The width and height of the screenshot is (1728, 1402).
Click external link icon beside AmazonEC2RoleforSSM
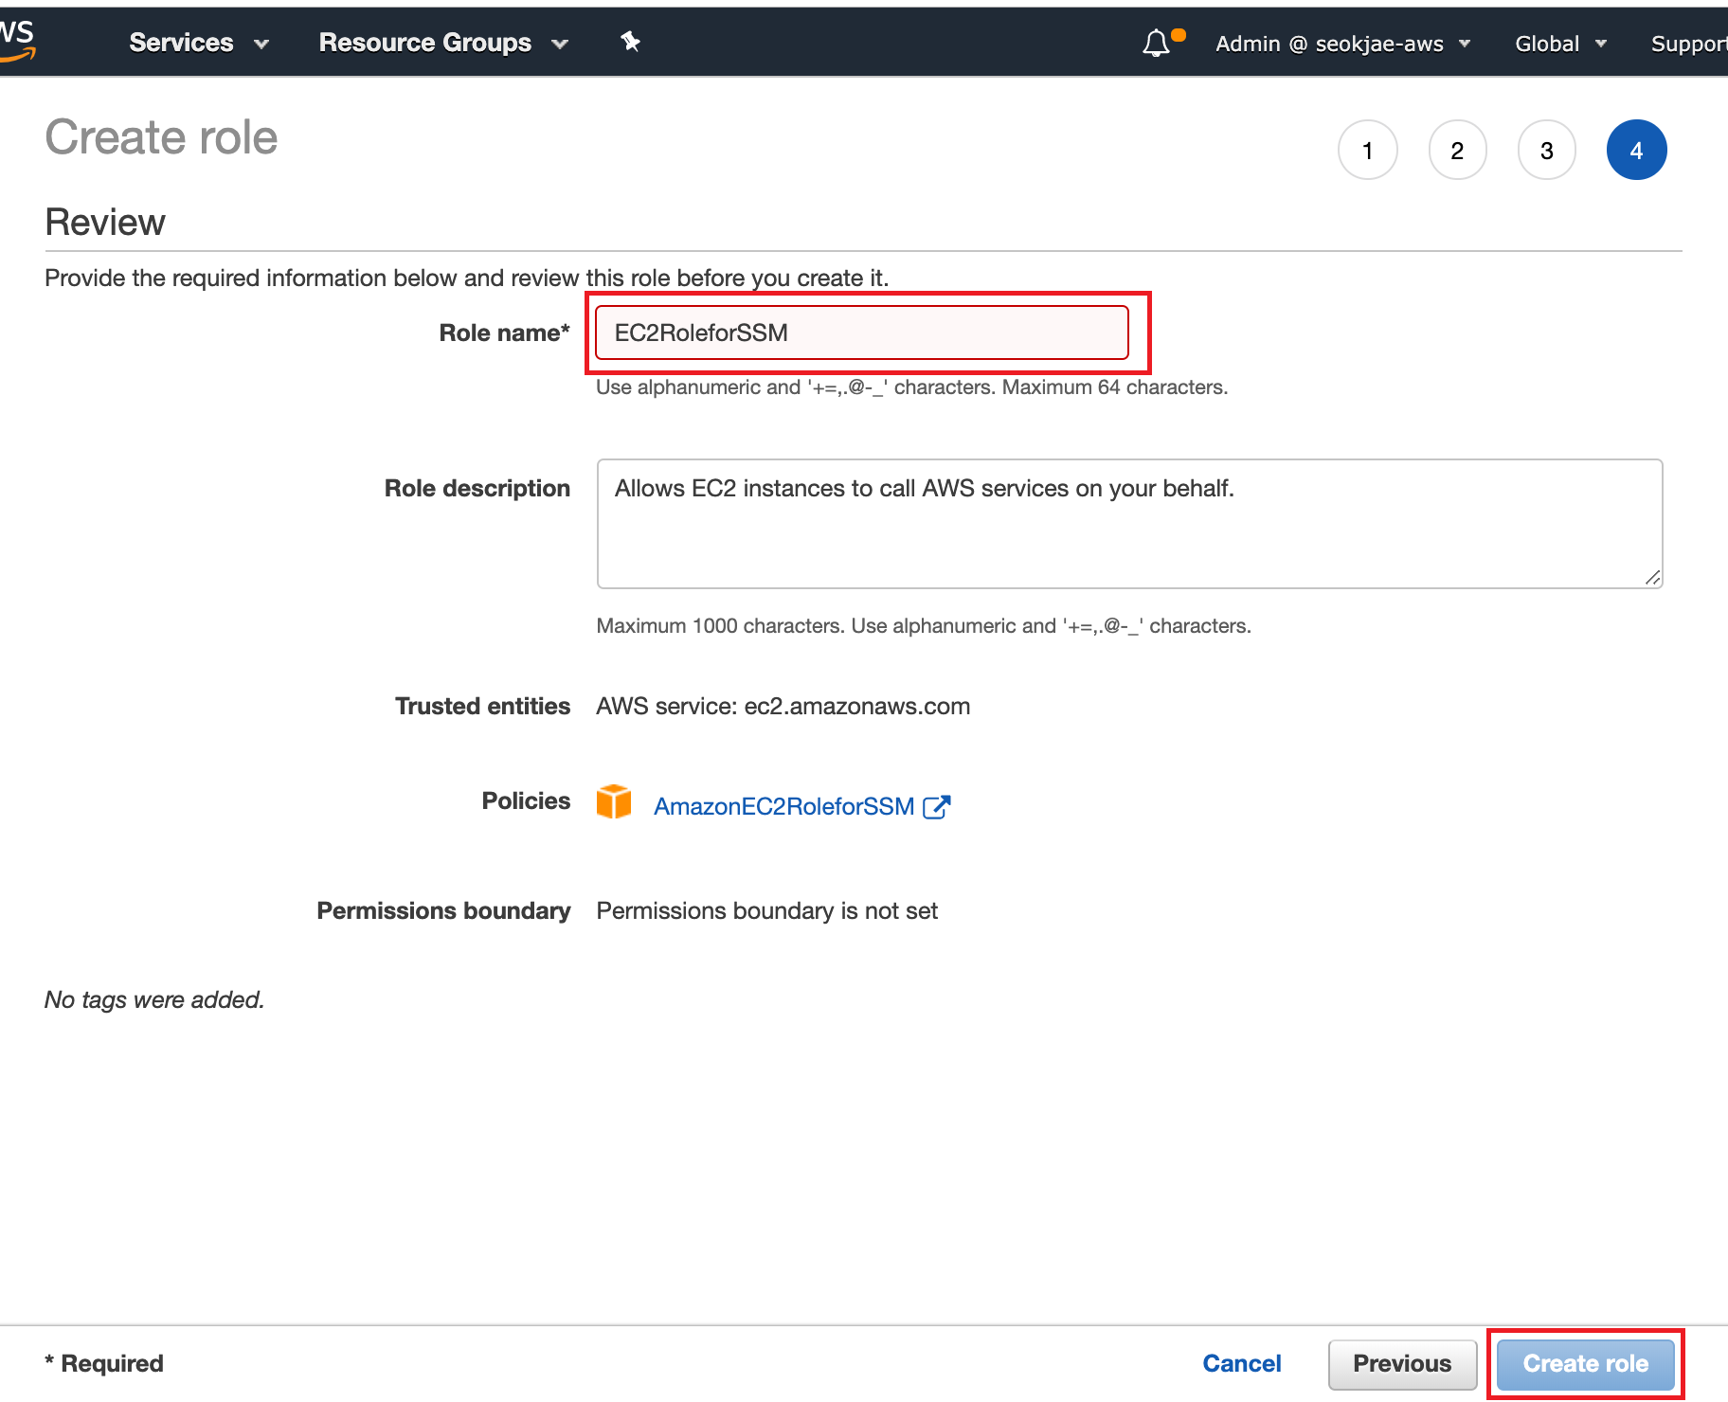[x=936, y=806]
